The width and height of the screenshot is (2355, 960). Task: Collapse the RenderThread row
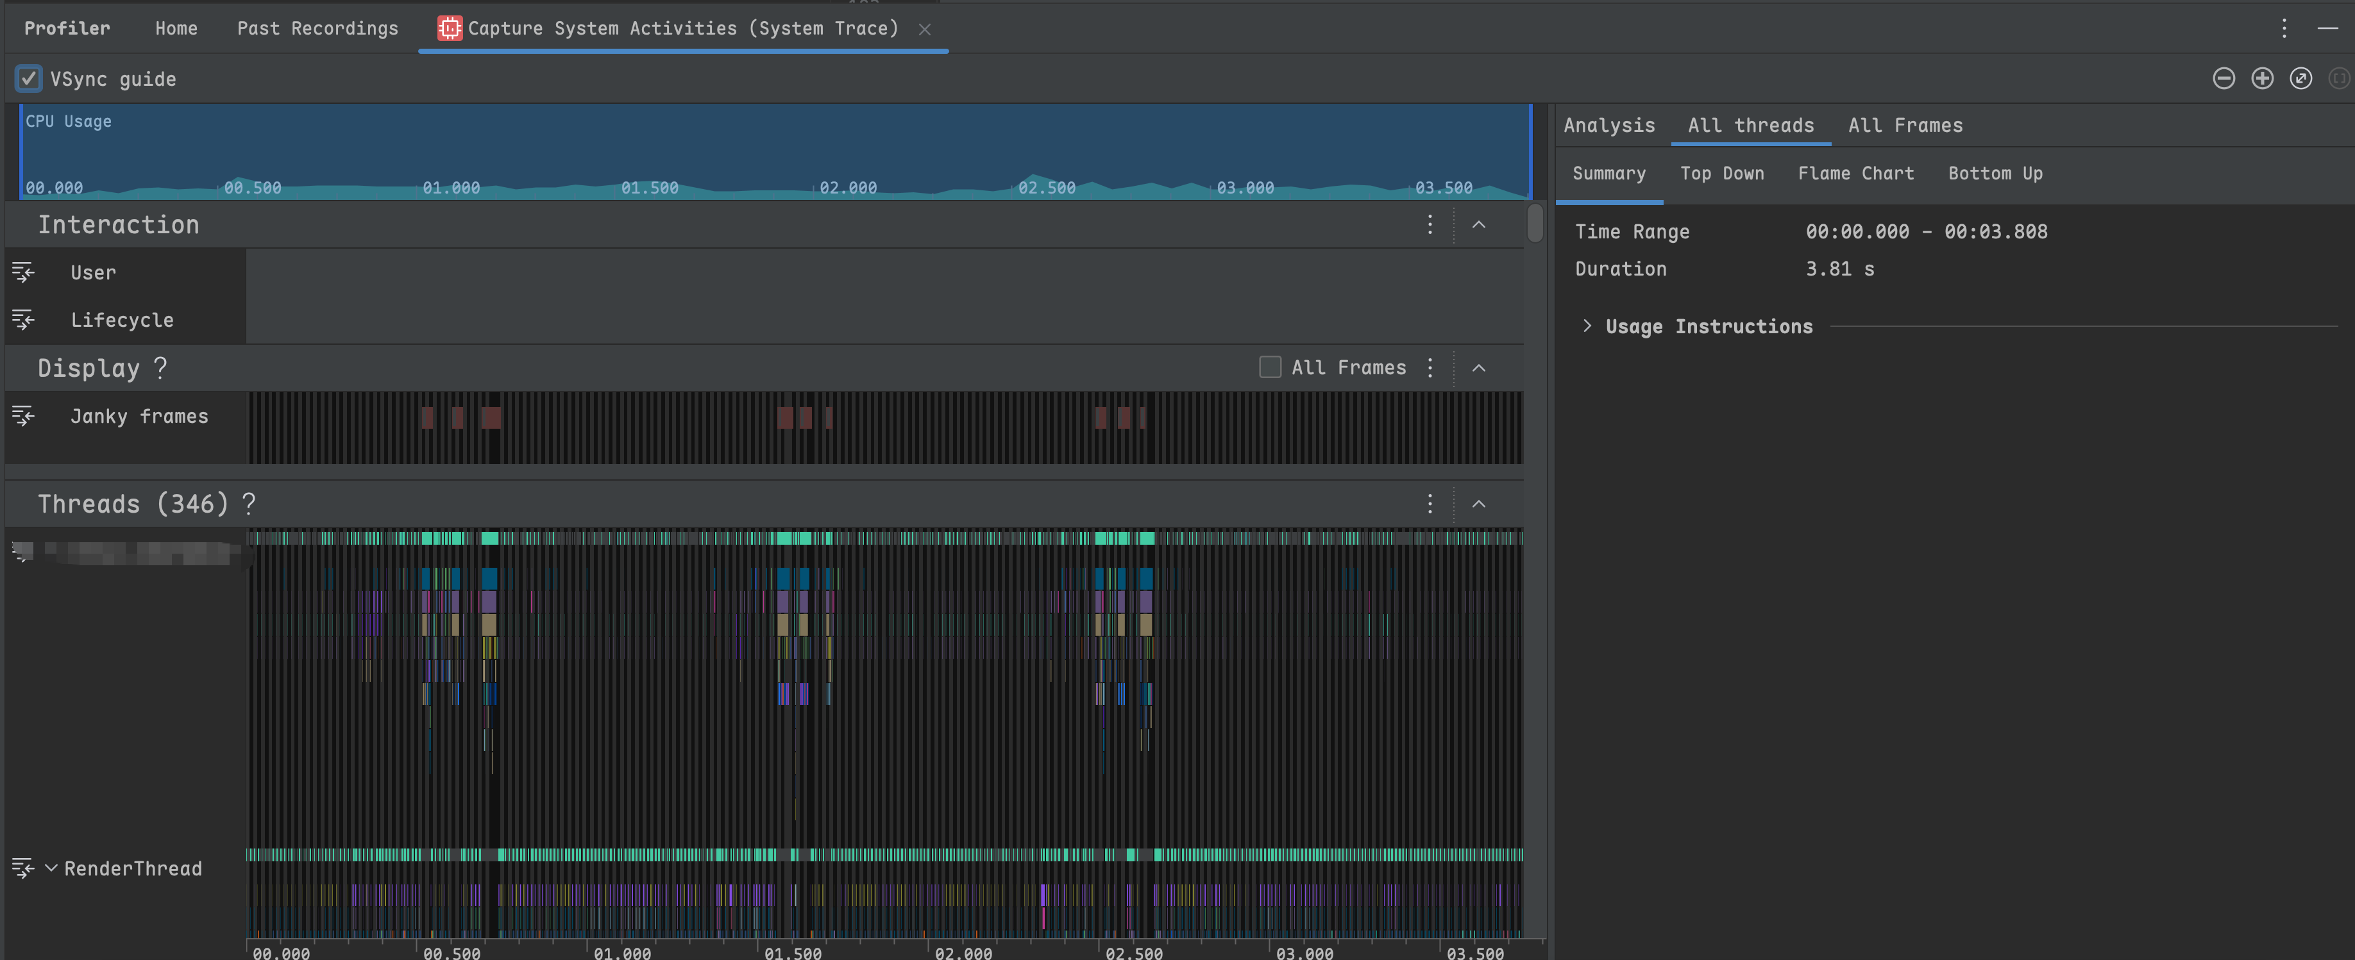coord(51,868)
